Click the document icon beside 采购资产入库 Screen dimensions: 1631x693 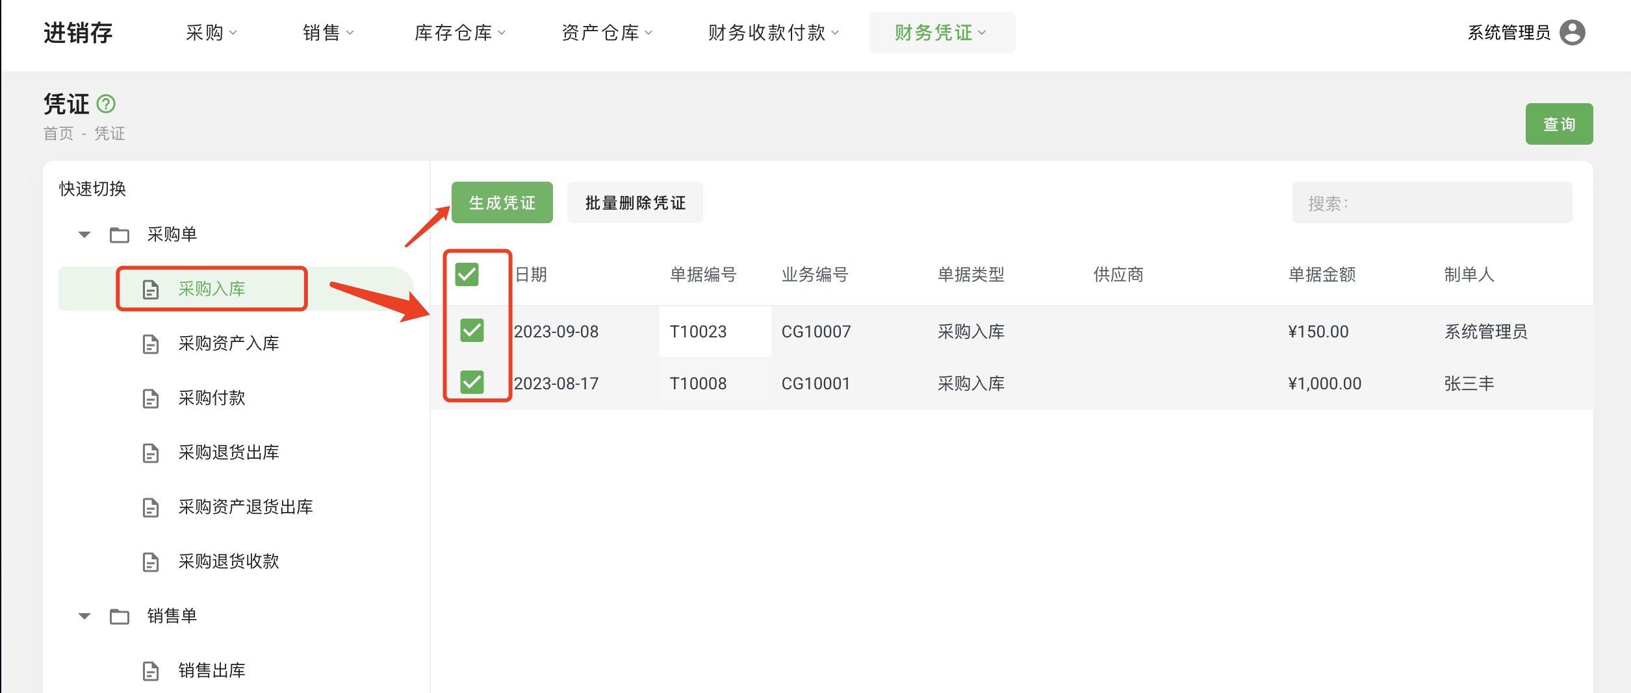151,344
